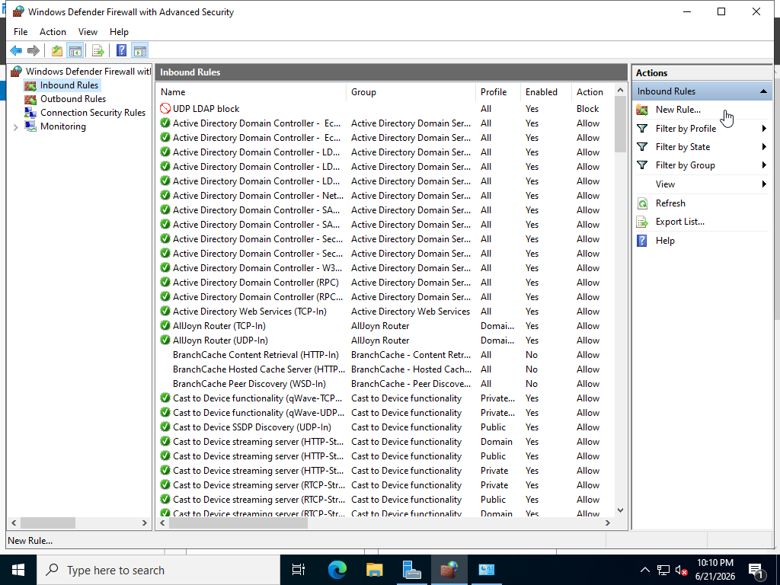Click New Rule... in Actions pane
This screenshot has width=780, height=585.
click(x=678, y=110)
